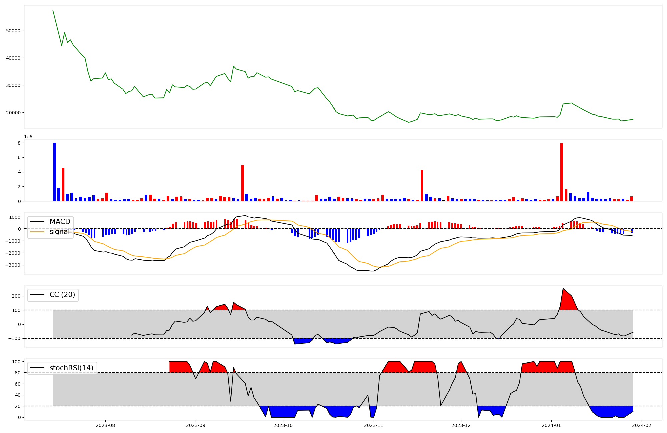The width and height of the screenshot is (667, 433).
Task: Click the 20000 price axis label
Action: coord(13,113)
